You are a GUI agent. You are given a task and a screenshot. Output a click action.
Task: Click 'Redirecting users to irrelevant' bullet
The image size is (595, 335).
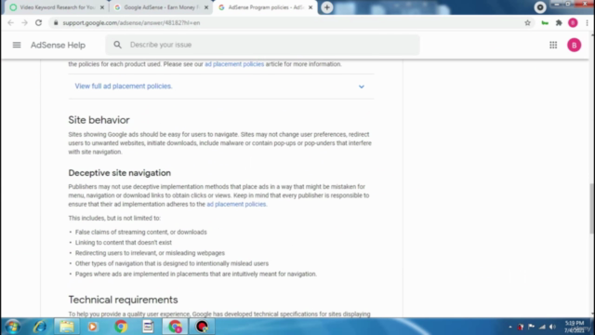(x=150, y=253)
